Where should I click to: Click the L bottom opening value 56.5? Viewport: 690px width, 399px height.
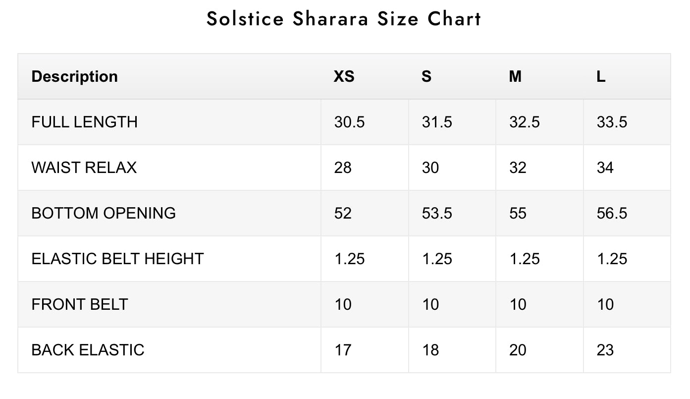pos(612,213)
